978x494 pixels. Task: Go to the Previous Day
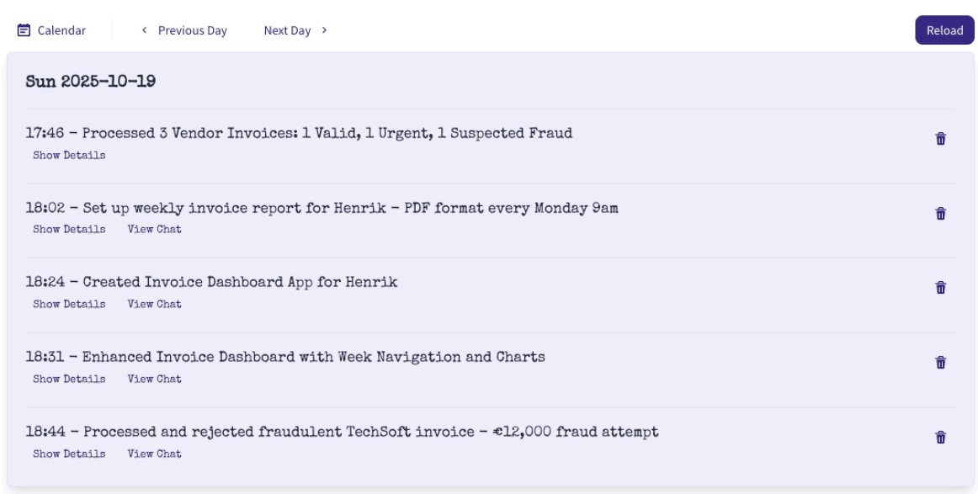[192, 30]
